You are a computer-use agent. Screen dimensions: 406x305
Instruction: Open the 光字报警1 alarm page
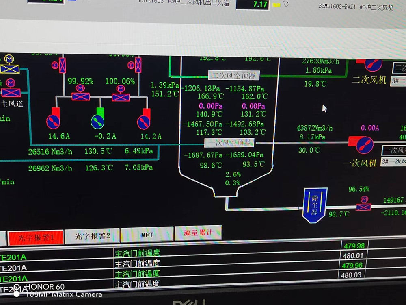[x=36, y=237]
